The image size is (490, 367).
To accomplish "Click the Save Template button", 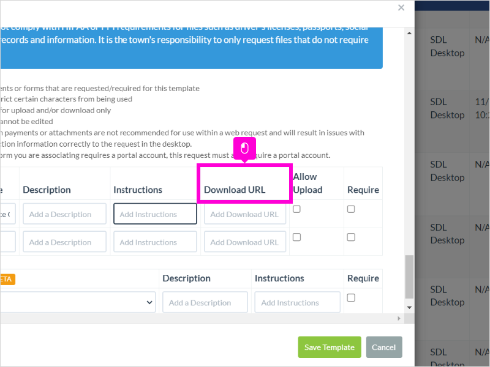I will coord(330,347).
